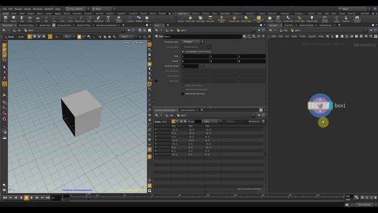This screenshot has height=213, width=378.
Task: Switch to the Composite View tab
Action: [x=64, y=25]
